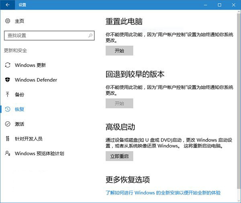Open the Windows 全新安装 learn-more link

163,193
